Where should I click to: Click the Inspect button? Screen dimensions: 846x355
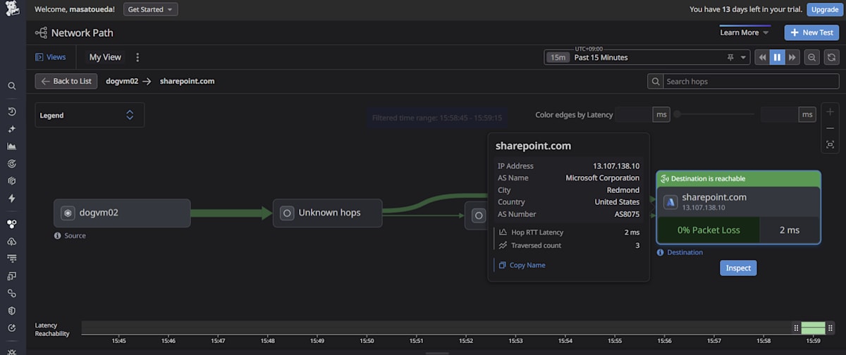pos(738,268)
